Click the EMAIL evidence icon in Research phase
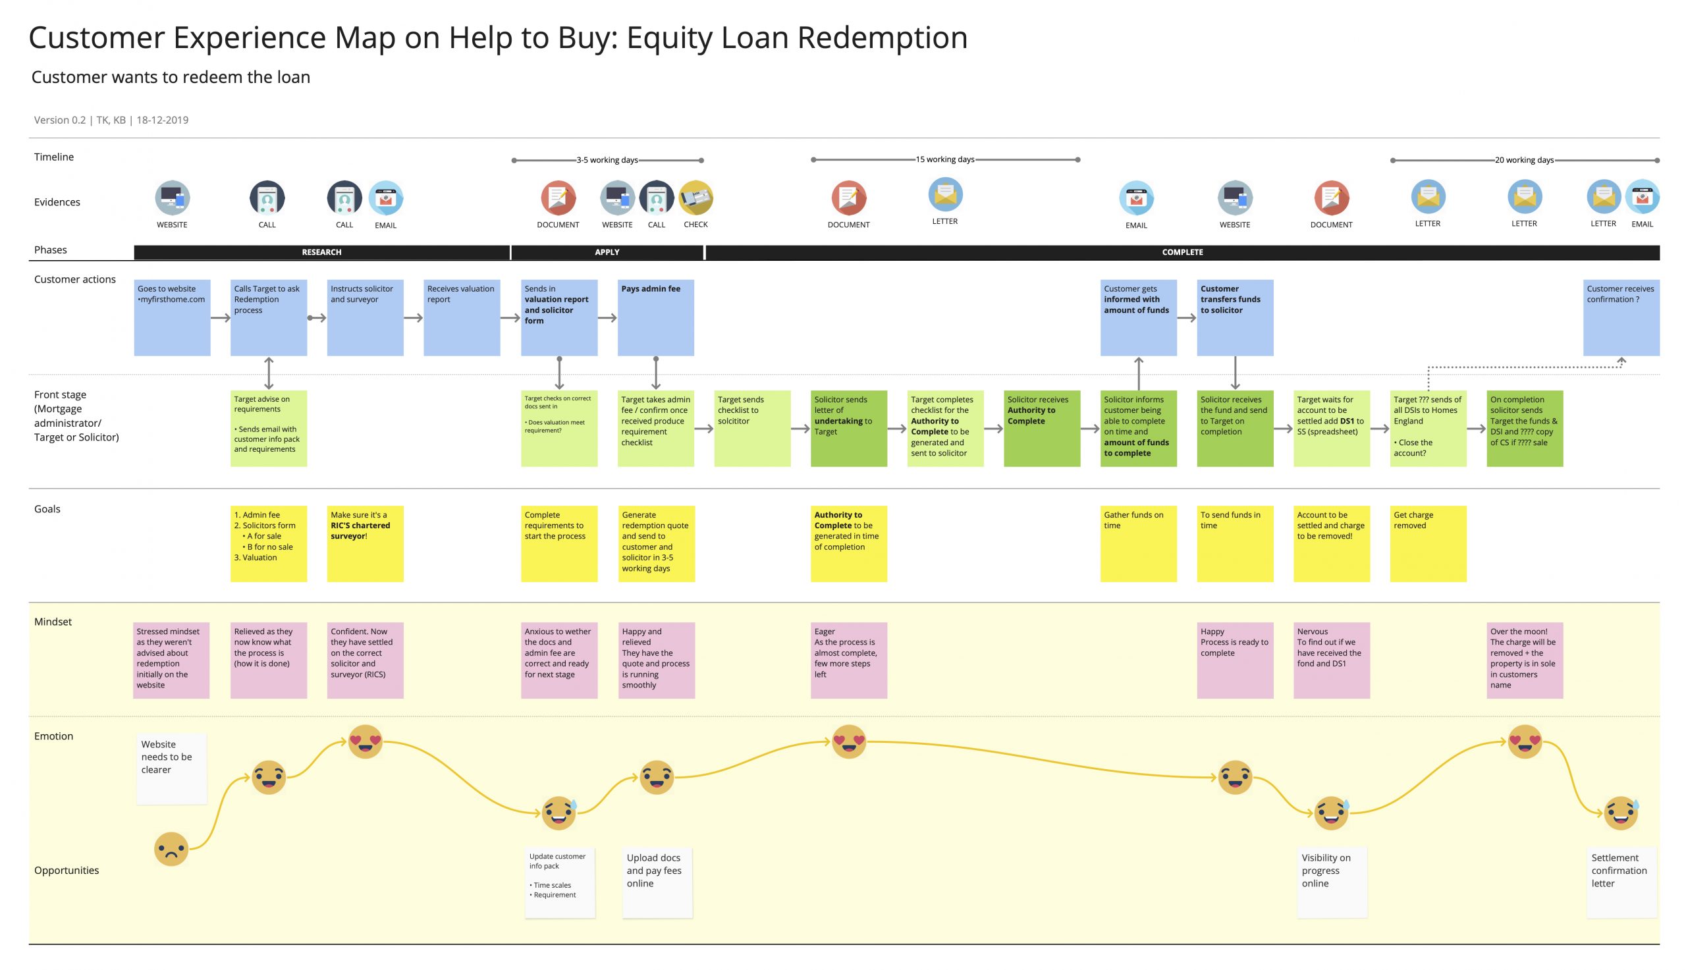This screenshot has height=970, width=1686. click(x=386, y=198)
